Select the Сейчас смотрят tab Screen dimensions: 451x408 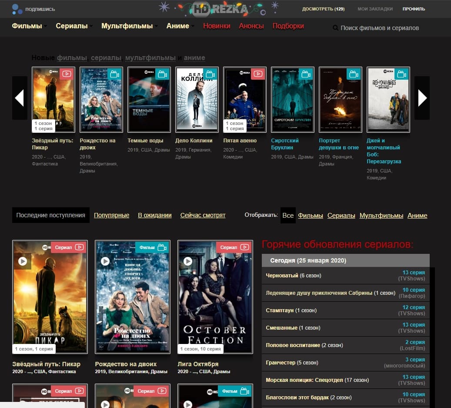click(203, 215)
